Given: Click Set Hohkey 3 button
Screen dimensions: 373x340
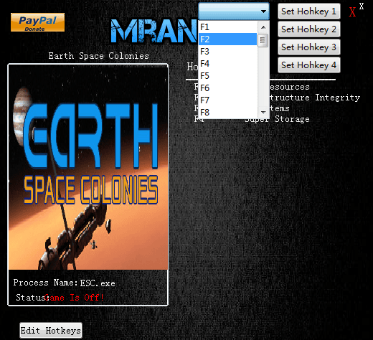Looking at the screenshot, I should click(309, 47).
